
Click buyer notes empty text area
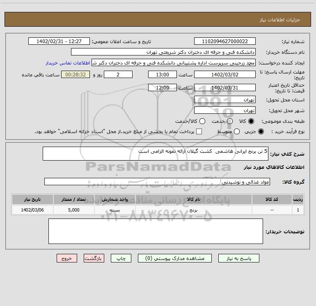click(x=156, y=231)
